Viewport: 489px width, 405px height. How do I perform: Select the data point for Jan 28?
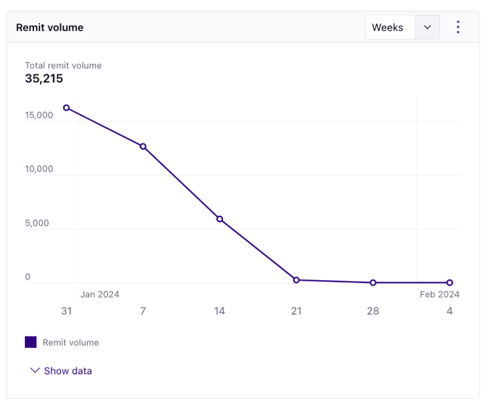373,282
